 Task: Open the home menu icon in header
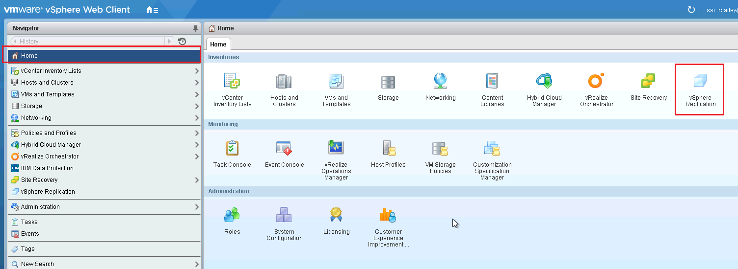pyautogui.click(x=152, y=10)
